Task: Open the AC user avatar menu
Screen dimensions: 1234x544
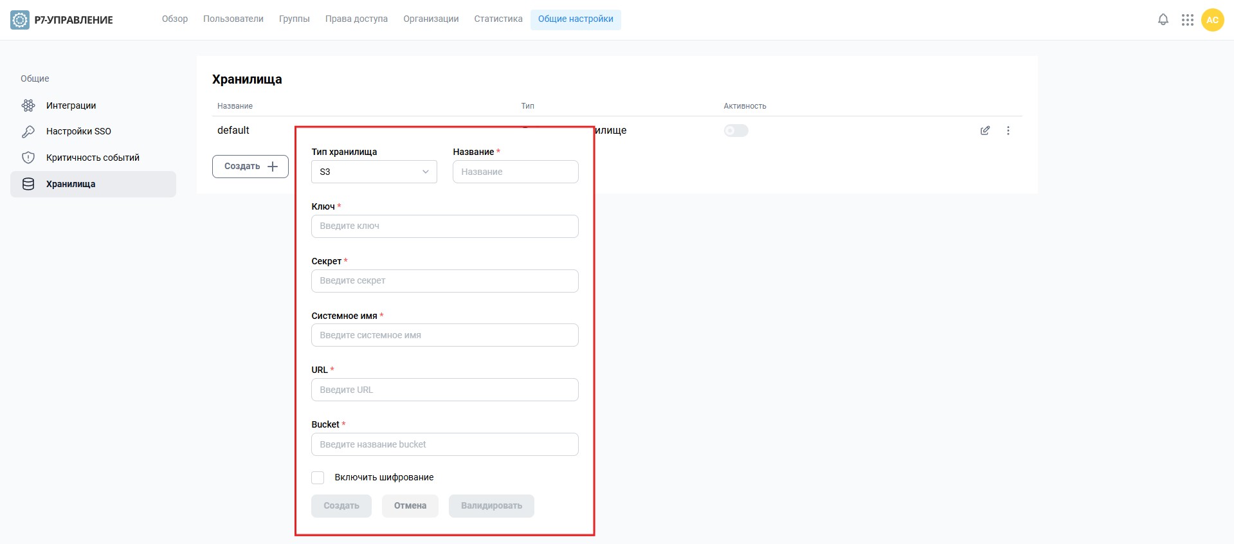Action: coord(1213,20)
